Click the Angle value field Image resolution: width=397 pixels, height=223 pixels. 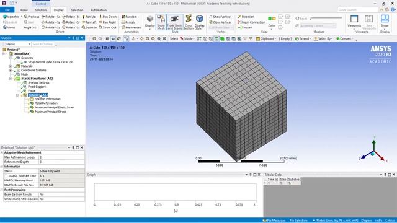point(35,27)
